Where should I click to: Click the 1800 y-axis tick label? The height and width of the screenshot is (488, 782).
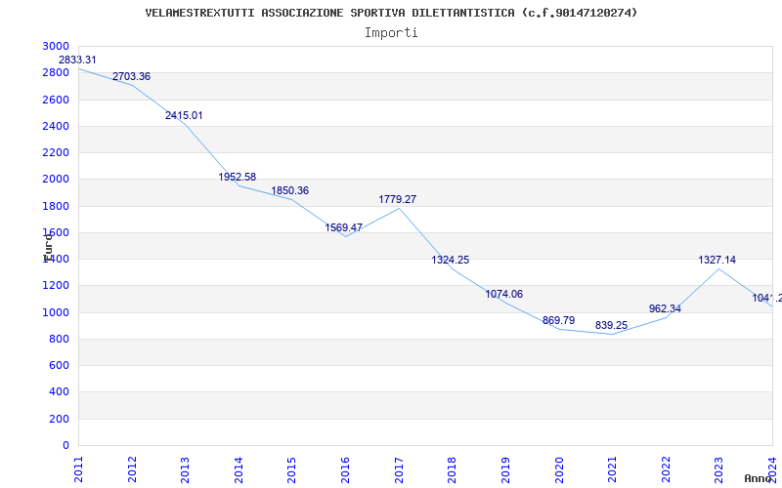tap(56, 206)
